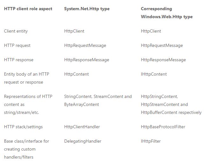Click the Corresponding Windows.Web.Http type header

click(x=167, y=13)
